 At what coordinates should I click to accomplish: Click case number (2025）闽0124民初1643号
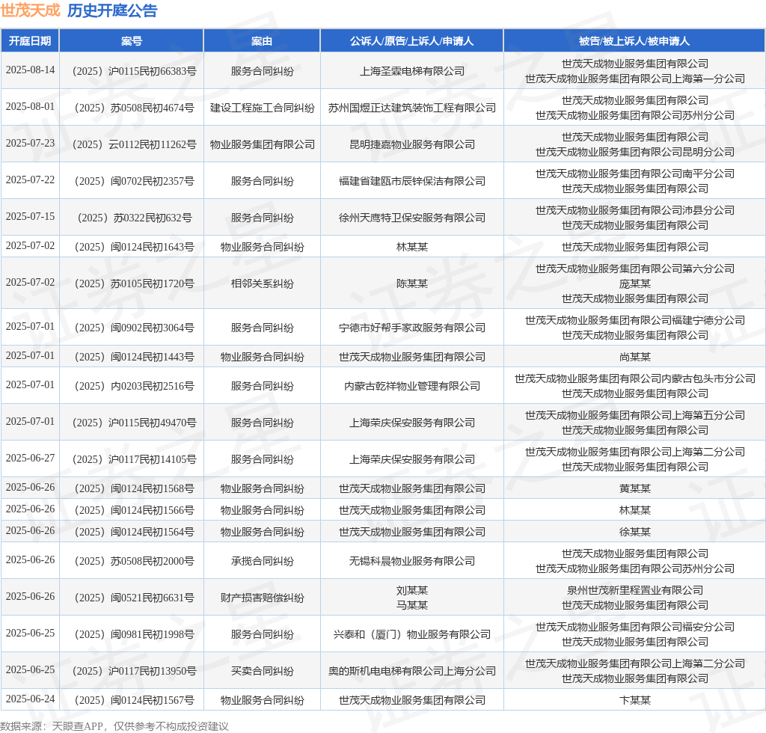pyautogui.click(x=135, y=247)
